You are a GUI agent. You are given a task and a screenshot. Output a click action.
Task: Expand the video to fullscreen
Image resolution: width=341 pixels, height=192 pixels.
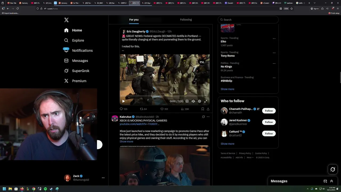(206, 101)
